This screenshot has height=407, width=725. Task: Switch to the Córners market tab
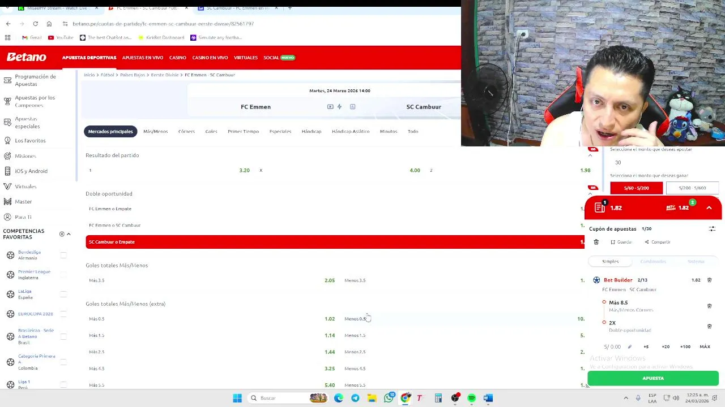pos(186,131)
